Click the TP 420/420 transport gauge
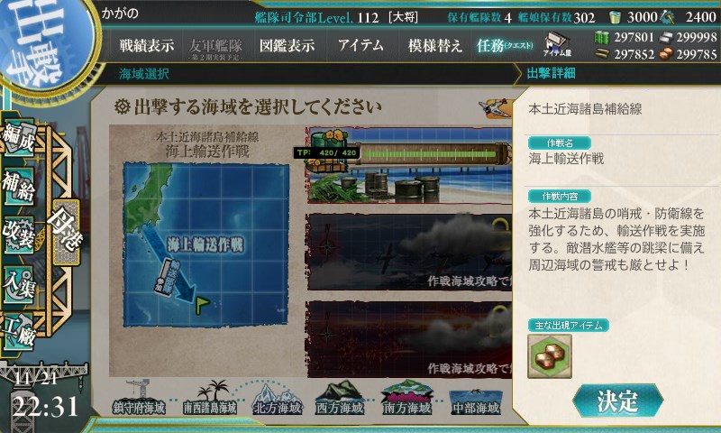This screenshot has width=721, height=433. click(x=402, y=154)
